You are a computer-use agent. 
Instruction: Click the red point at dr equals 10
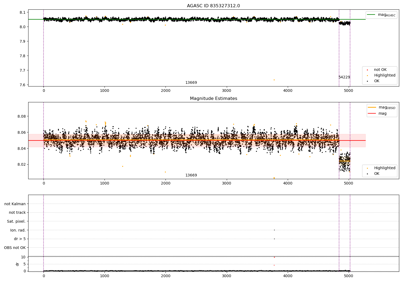(274, 257)
